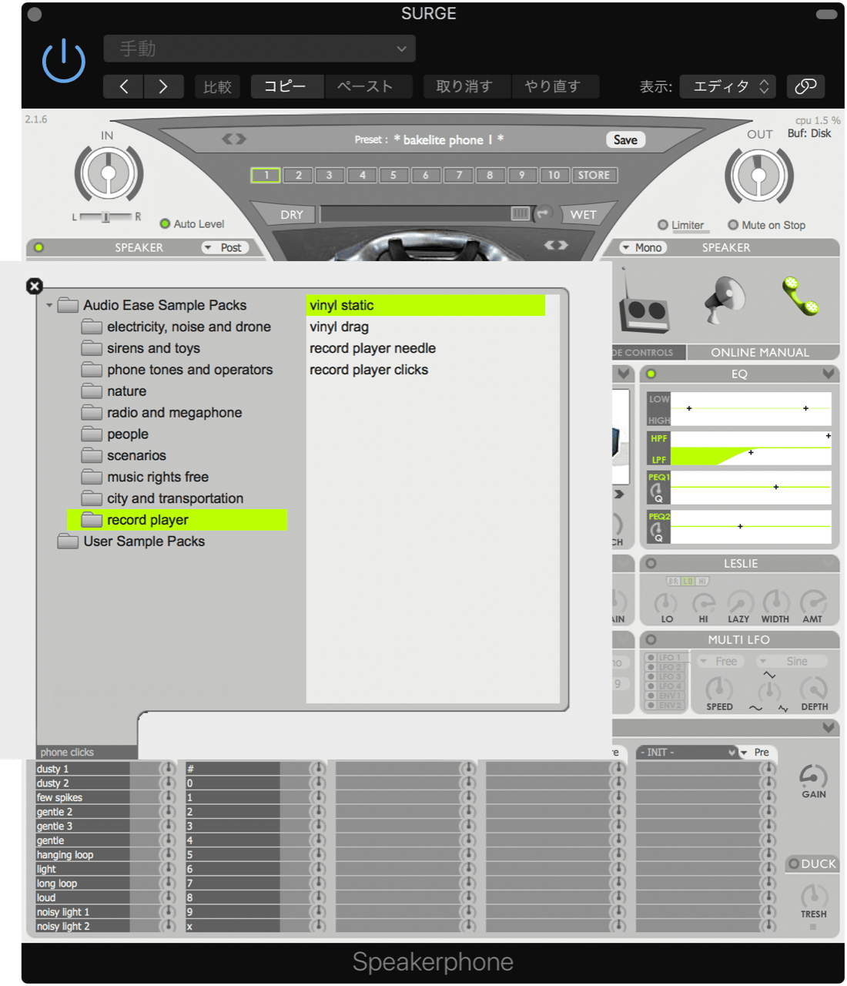This screenshot has height=986, width=847.
Task: Select the green telephone handset icon
Action: coord(801,297)
